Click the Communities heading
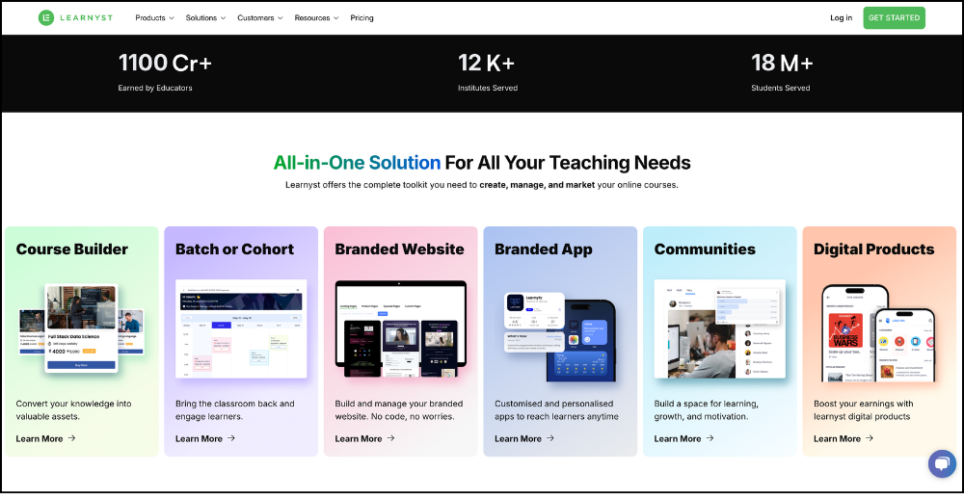The height and width of the screenshot is (498, 964). 706,249
